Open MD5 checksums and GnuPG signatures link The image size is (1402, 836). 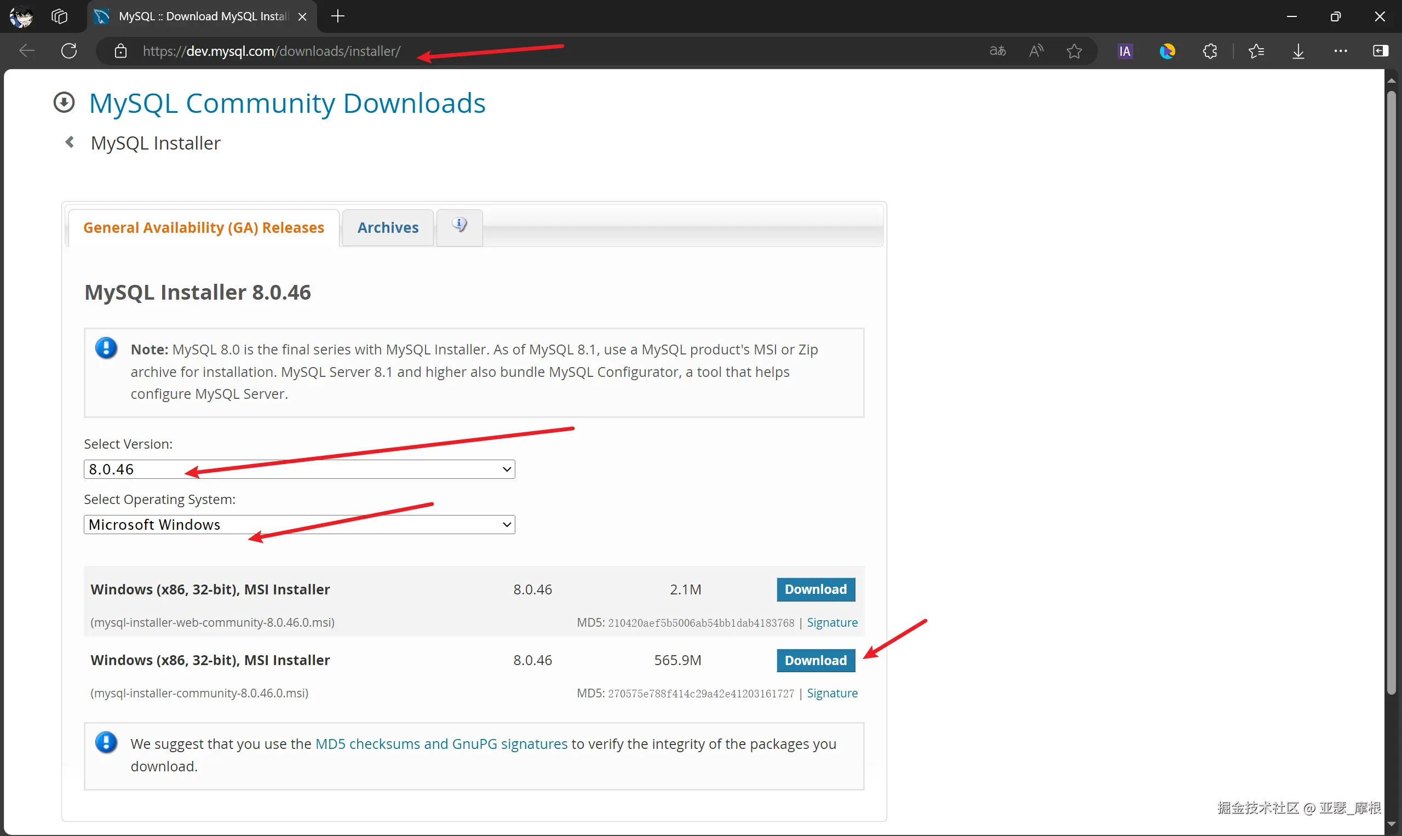click(441, 743)
